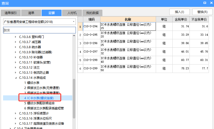Select code cell C10-3-294
Viewport: 214px width, 129px height.
pyautogui.click(x=92, y=27)
